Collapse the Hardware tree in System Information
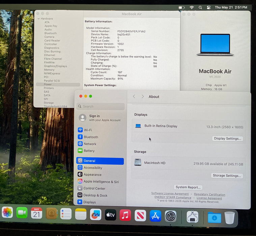256x236 pixels. point(39,19)
